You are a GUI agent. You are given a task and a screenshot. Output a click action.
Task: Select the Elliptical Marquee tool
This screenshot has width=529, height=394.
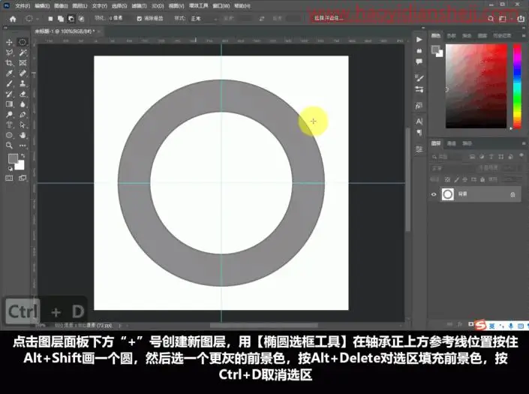[x=23, y=42]
